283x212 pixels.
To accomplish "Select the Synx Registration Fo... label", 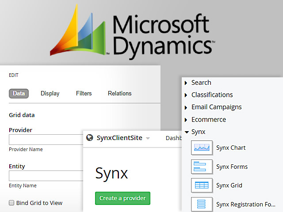I will pyautogui.click(x=246, y=204).
